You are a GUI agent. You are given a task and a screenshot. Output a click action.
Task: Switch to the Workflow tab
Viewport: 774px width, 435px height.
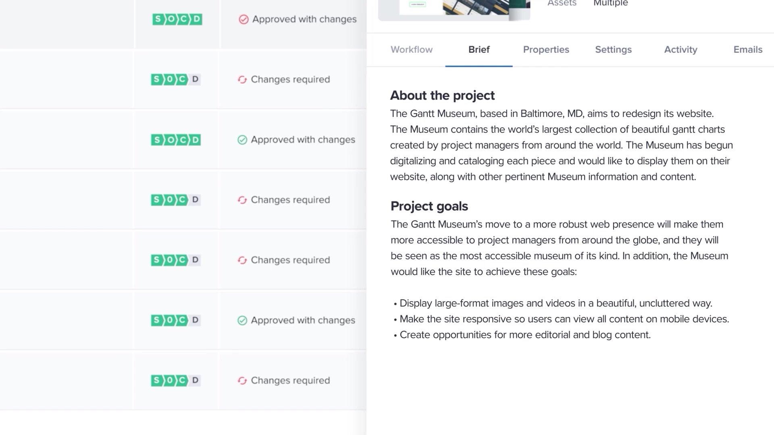(x=411, y=50)
